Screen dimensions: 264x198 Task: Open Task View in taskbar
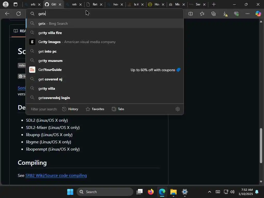coord(139,192)
